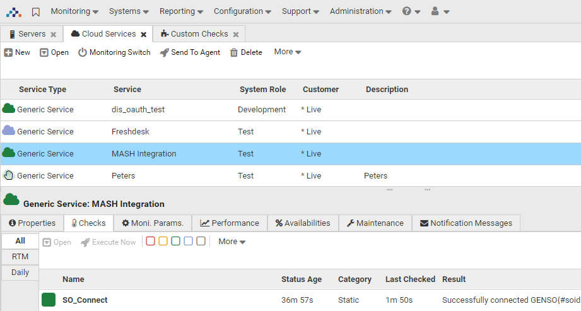Click the New cloud service icon
This screenshot has height=311, width=581.
point(9,52)
